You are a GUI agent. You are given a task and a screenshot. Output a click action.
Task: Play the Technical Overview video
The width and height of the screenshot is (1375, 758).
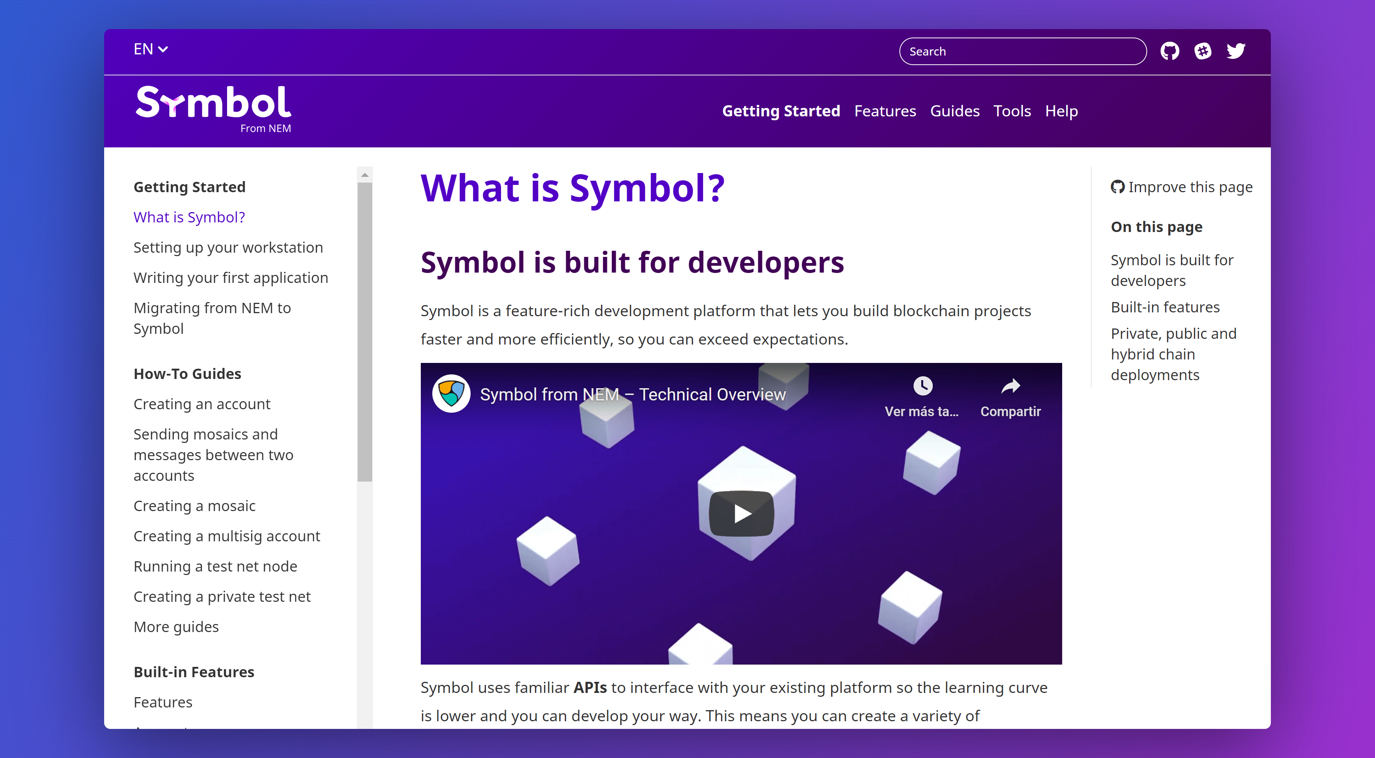pos(741,513)
